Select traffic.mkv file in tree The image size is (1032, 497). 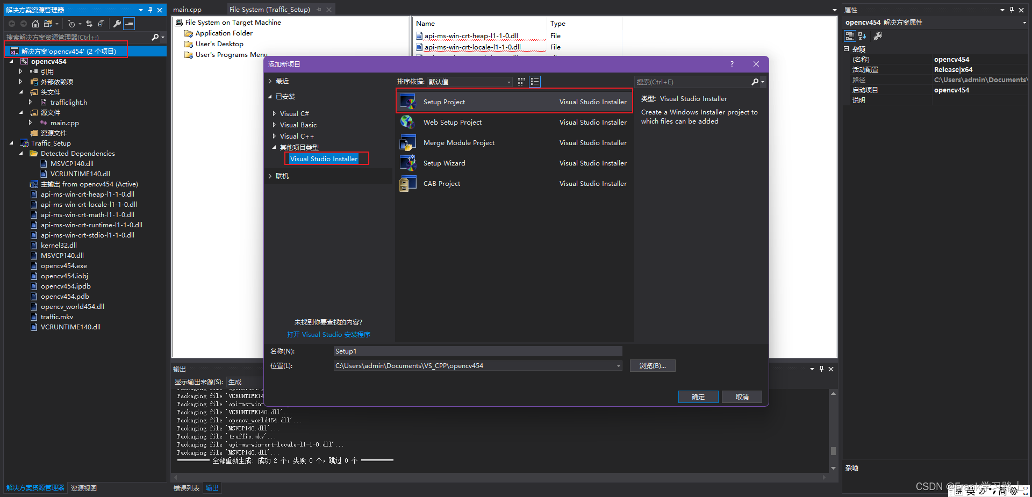[x=57, y=316]
